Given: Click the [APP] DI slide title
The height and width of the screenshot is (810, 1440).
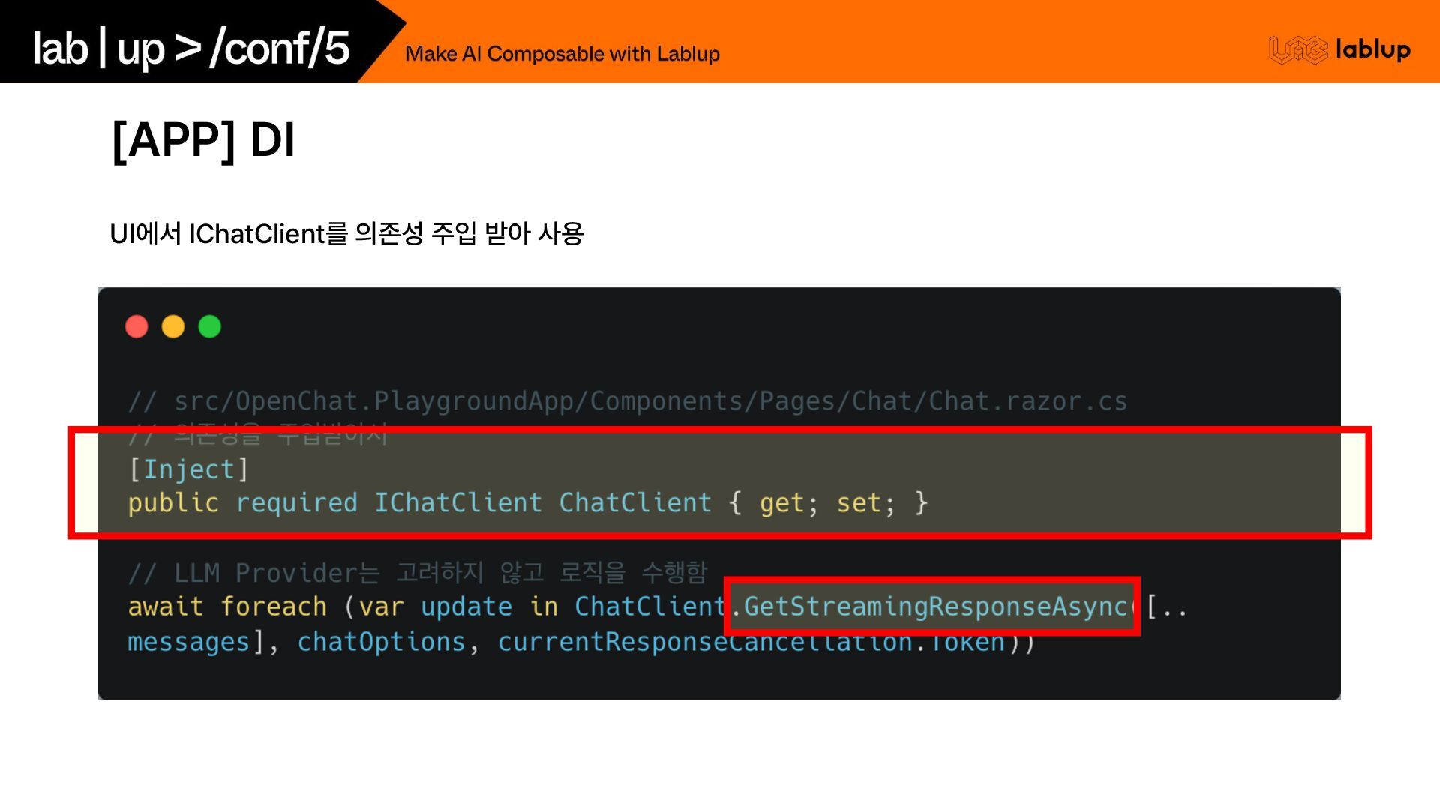Looking at the screenshot, I should (x=203, y=140).
